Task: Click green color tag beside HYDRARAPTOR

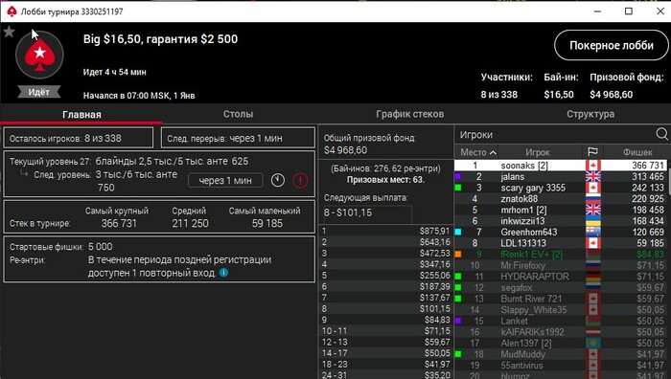Action: click(x=458, y=277)
